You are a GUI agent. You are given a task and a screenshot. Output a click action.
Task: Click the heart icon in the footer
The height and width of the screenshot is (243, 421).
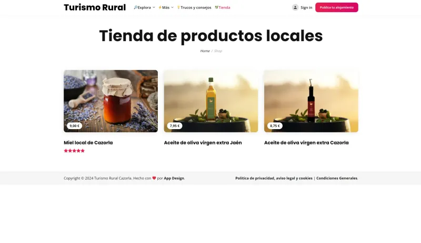[154, 178]
